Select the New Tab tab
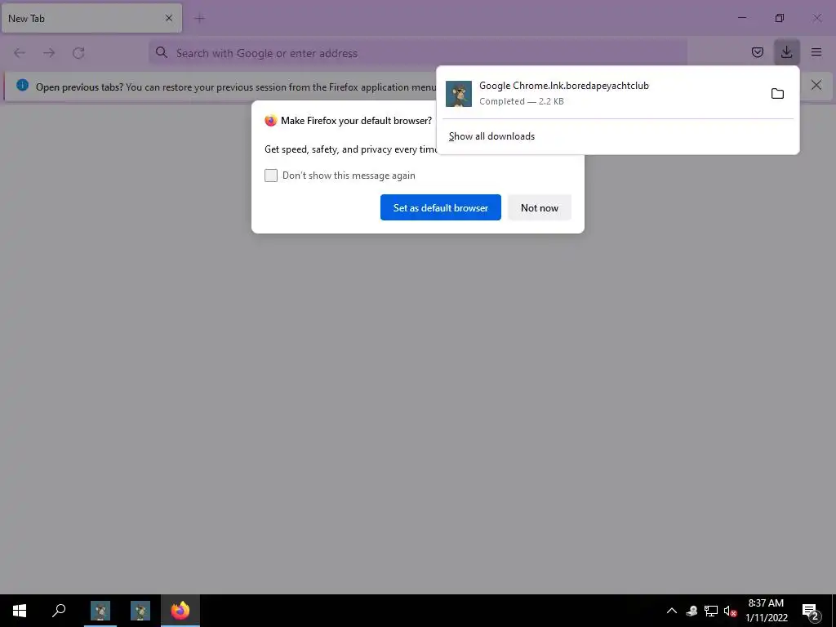The image size is (836, 627). [91, 18]
